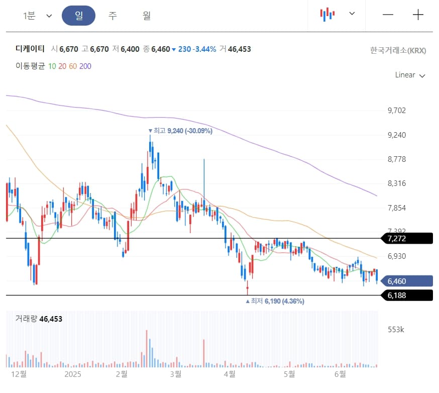Image resolution: width=439 pixels, height=393 pixels.
Task: Click the low price 저 6,400 value
Action: pos(126,49)
